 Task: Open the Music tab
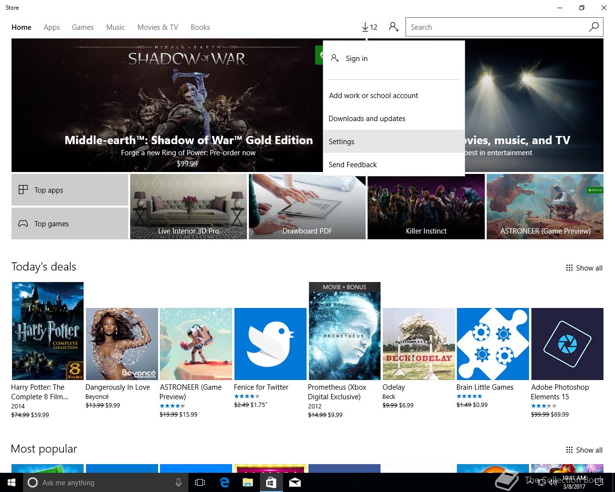115,27
